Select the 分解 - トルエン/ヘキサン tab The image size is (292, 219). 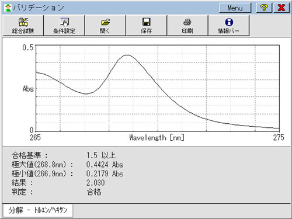tap(37, 210)
